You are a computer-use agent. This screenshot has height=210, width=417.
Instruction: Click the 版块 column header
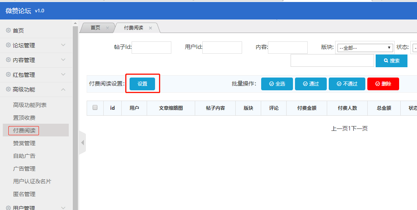[x=248, y=108]
